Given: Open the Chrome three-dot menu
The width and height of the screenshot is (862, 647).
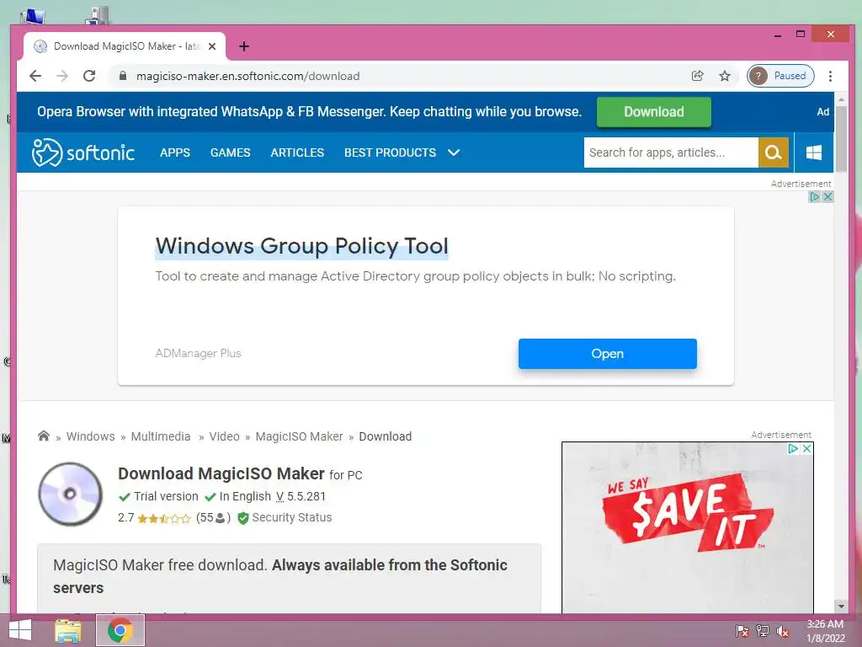Looking at the screenshot, I should (830, 76).
